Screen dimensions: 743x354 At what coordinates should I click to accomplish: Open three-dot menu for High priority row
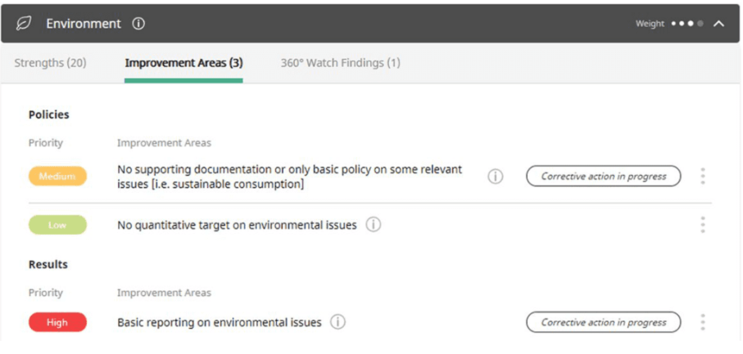point(703,322)
